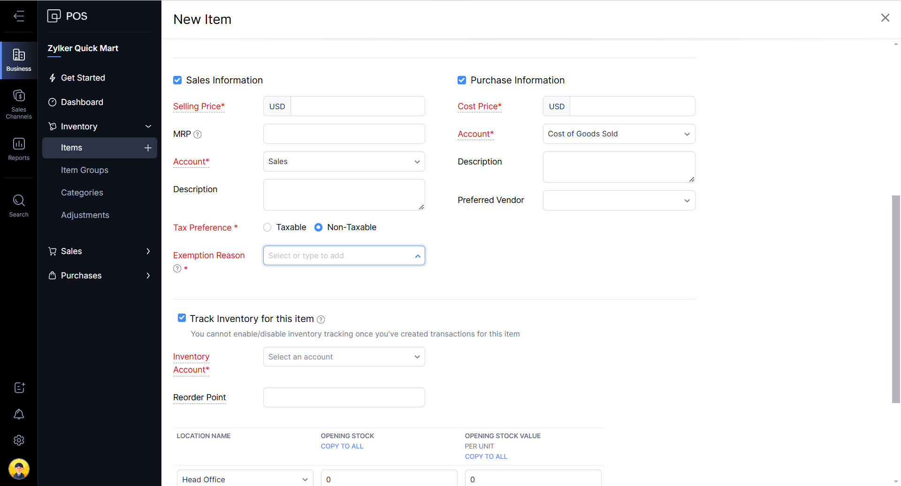This screenshot has height=486, width=901.
Task: Open the Preferred Vendor dropdown
Action: [618, 201]
